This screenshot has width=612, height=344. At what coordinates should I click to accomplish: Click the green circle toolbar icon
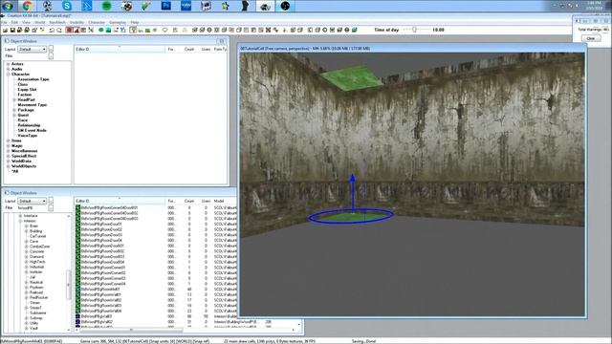click(x=101, y=30)
